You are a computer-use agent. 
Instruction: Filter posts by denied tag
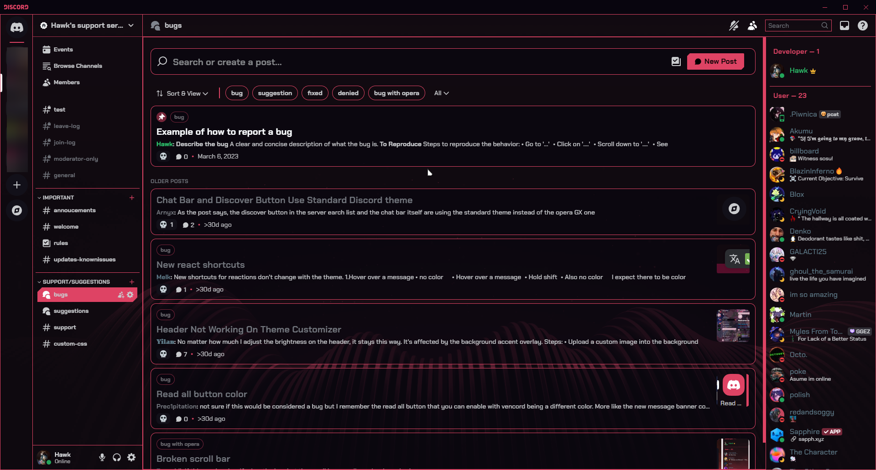pos(348,93)
